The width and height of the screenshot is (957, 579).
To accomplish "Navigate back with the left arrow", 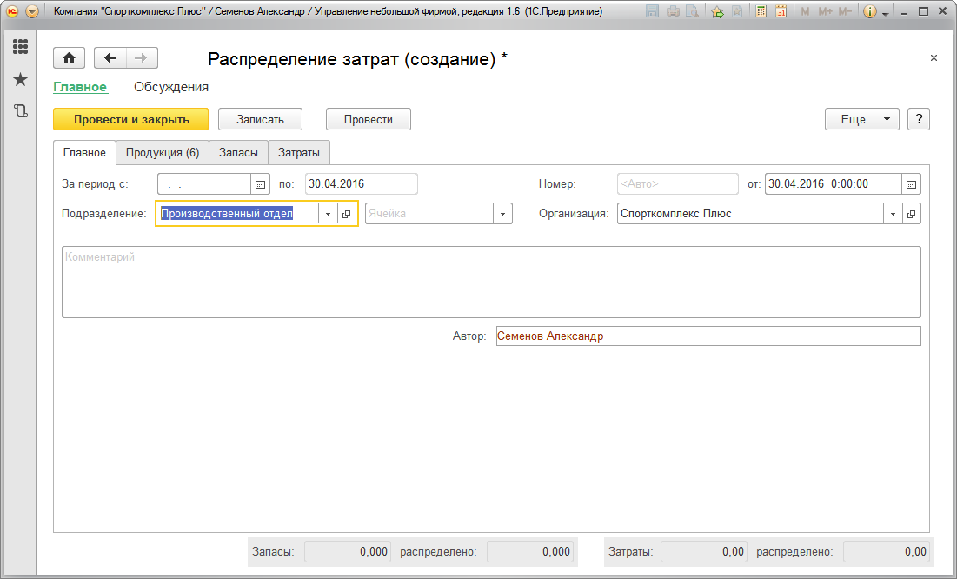I will [x=110, y=58].
